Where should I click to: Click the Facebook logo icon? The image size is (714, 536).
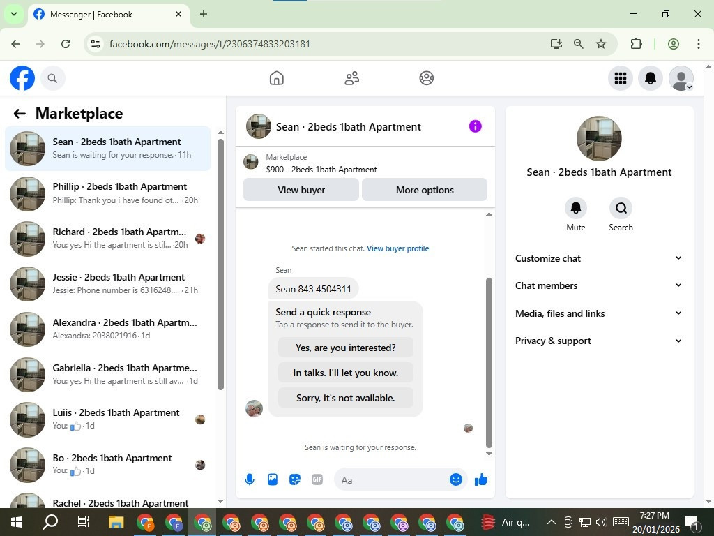click(x=22, y=78)
